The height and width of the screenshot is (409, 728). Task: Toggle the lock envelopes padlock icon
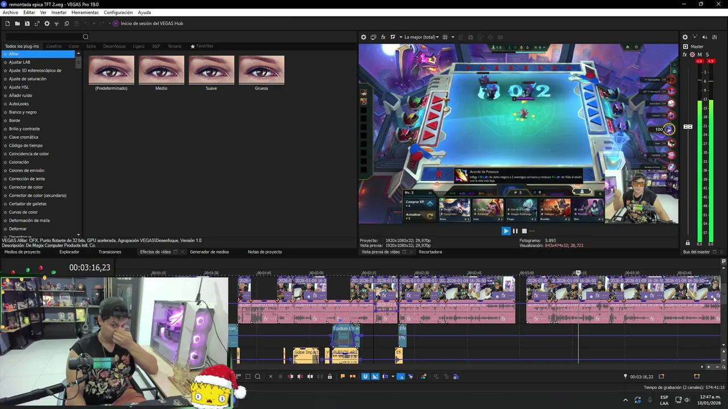[330, 376]
